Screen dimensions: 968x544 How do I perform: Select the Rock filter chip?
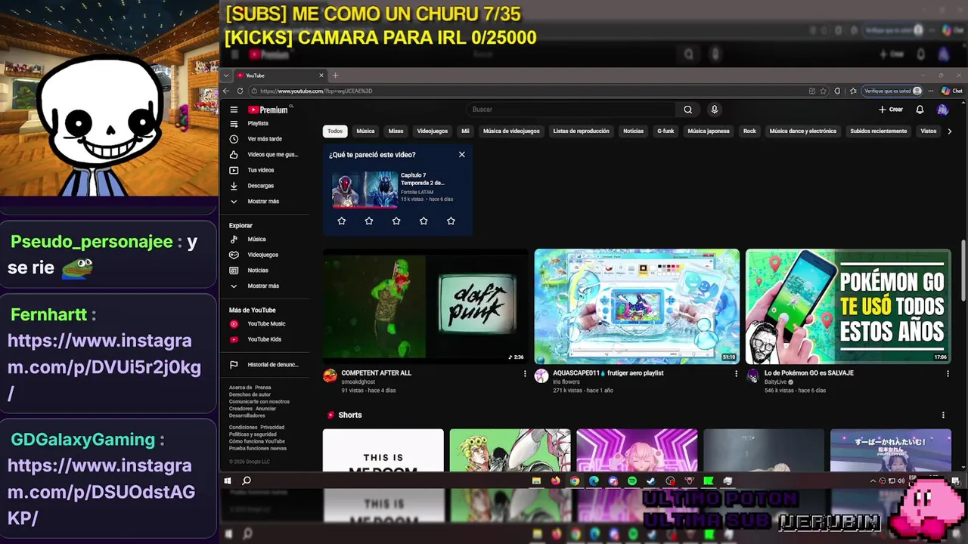(749, 131)
